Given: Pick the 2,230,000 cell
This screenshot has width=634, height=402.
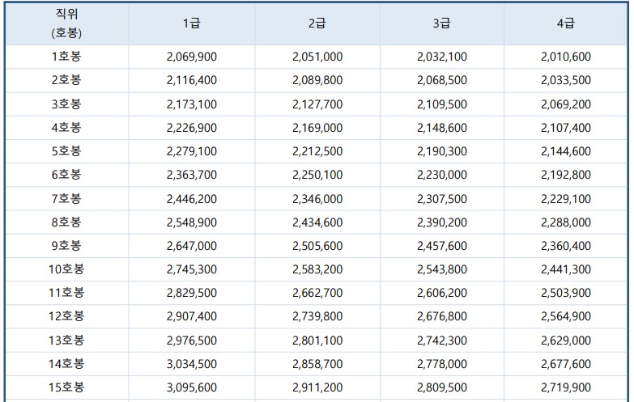Looking at the screenshot, I should 442,175.
